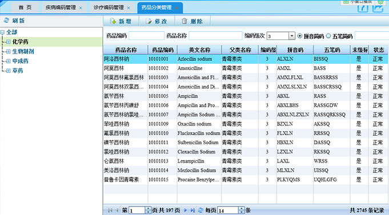
Task: Expand the 化学药 tree node
Action: 8,42
